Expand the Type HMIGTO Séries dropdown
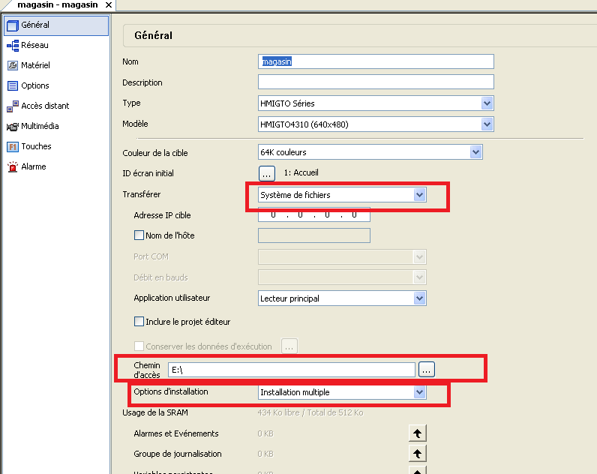Viewport: 597px width, 474px height. (487, 103)
